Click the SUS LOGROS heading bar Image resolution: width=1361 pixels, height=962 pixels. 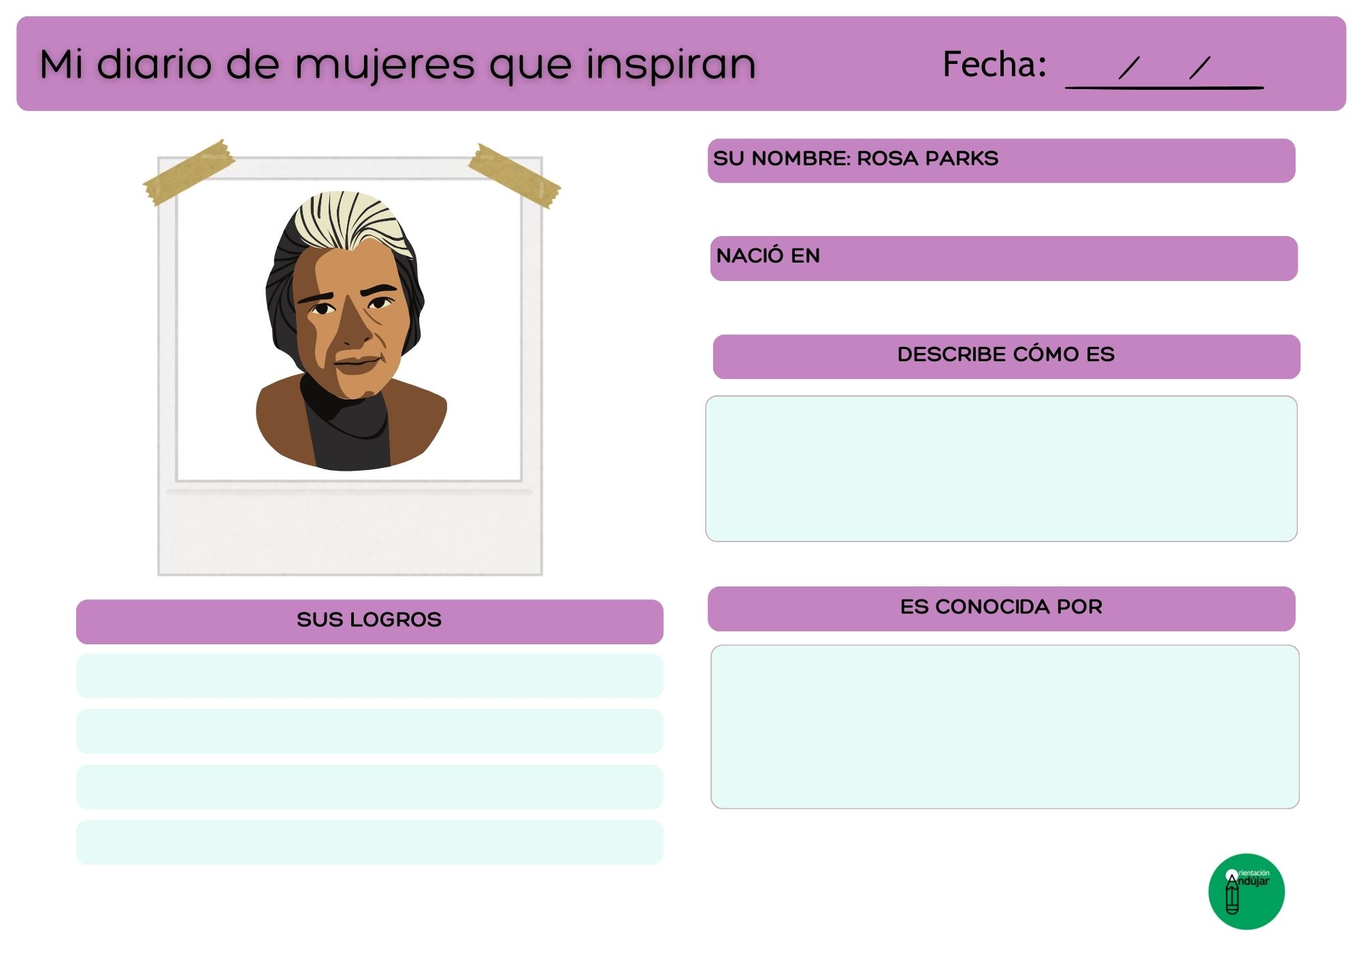(x=370, y=620)
